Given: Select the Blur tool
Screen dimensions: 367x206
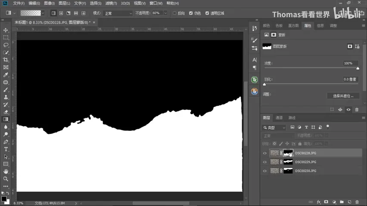Looking at the screenshot, I should 6,127.
